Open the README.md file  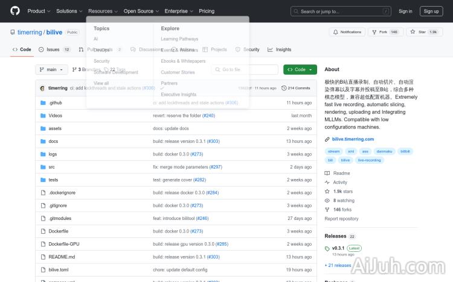pyautogui.click(x=62, y=257)
